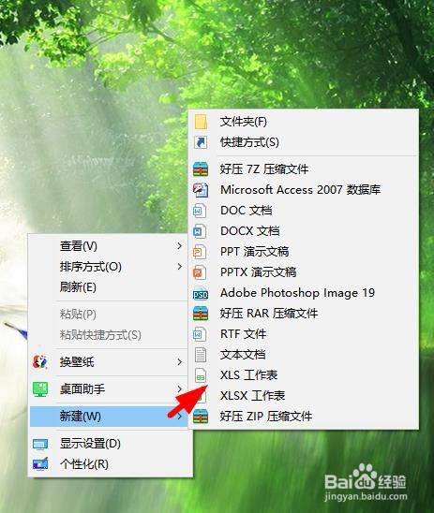The image size is (434, 513).
Task: Click the archive icon beside 好压 RAR 压缩文件
Action: [x=201, y=314]
